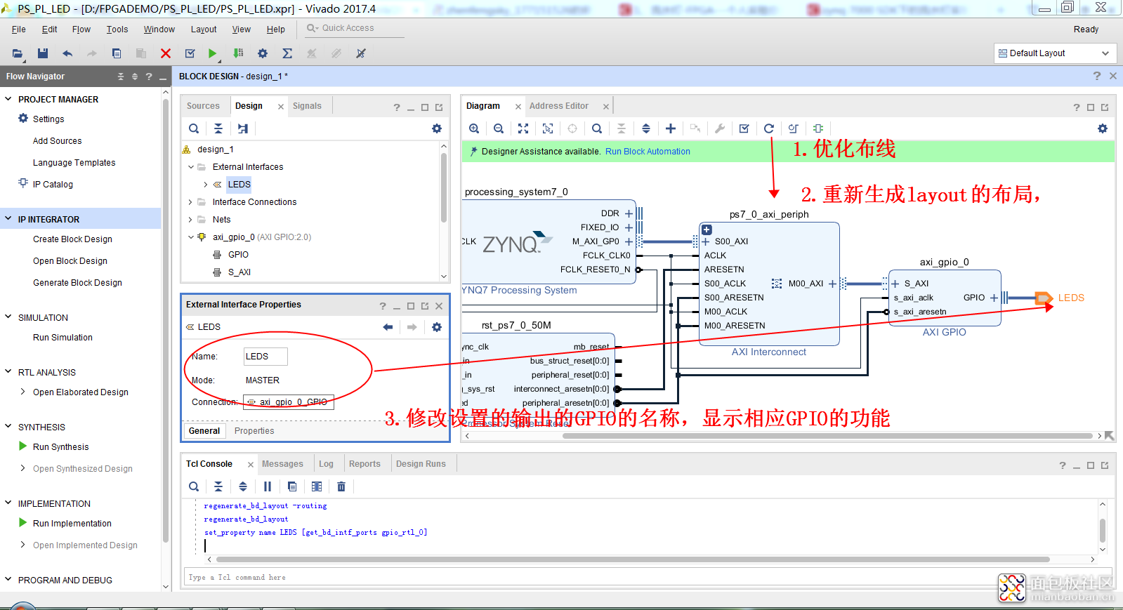Viewport: 1123px width, 610px height.
Task: Open IP Catalog in Flow Navigator
Action: (53, 185)
